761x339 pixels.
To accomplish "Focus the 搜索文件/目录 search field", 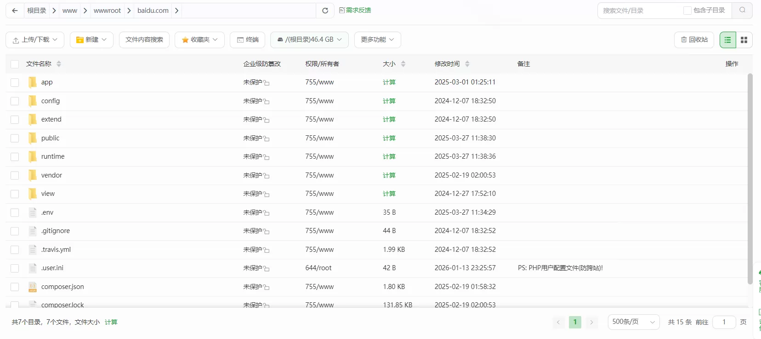I will (641, 11).
